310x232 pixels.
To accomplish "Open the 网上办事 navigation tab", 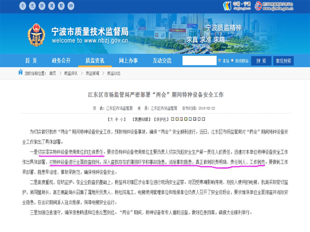I will (129, 61).
